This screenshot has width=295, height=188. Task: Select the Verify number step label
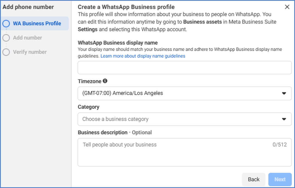tap(30, 52)
